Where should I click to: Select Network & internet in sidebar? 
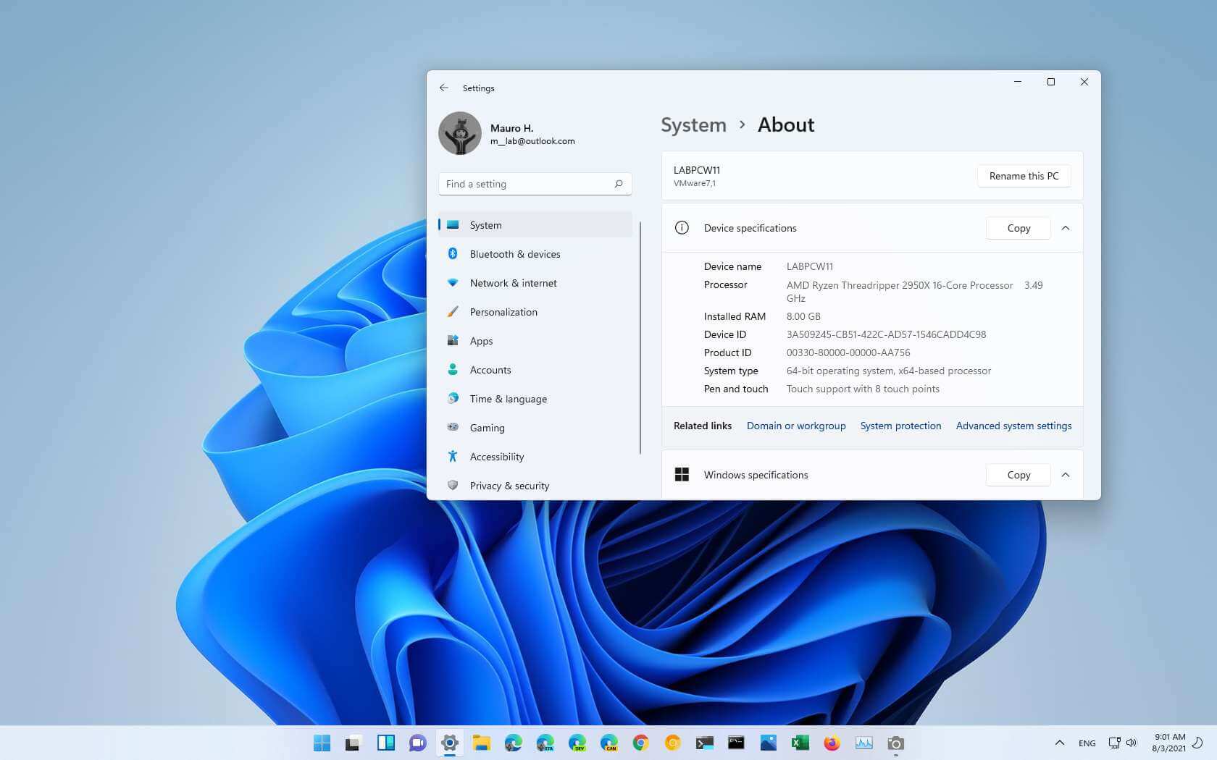(x=513, y=283)
